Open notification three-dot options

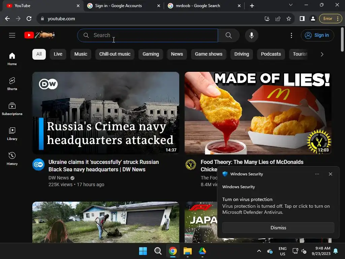[317, 174]
